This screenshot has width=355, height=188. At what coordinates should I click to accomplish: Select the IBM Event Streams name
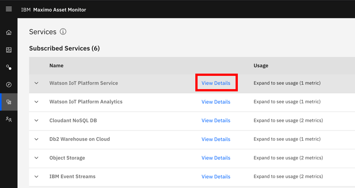pos(72,177)
